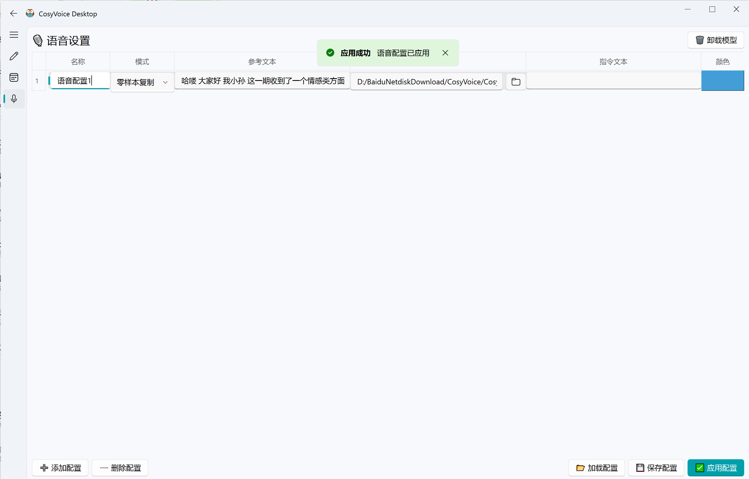Click the empty 指令文本 input field
The height and width of the screenshot is (479, 749).
613,81
